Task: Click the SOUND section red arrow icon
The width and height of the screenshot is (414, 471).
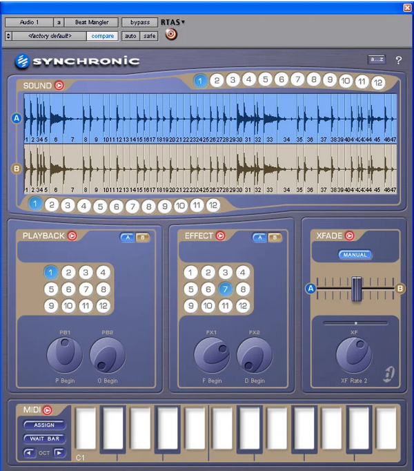Action: click(x=59, y=86)
